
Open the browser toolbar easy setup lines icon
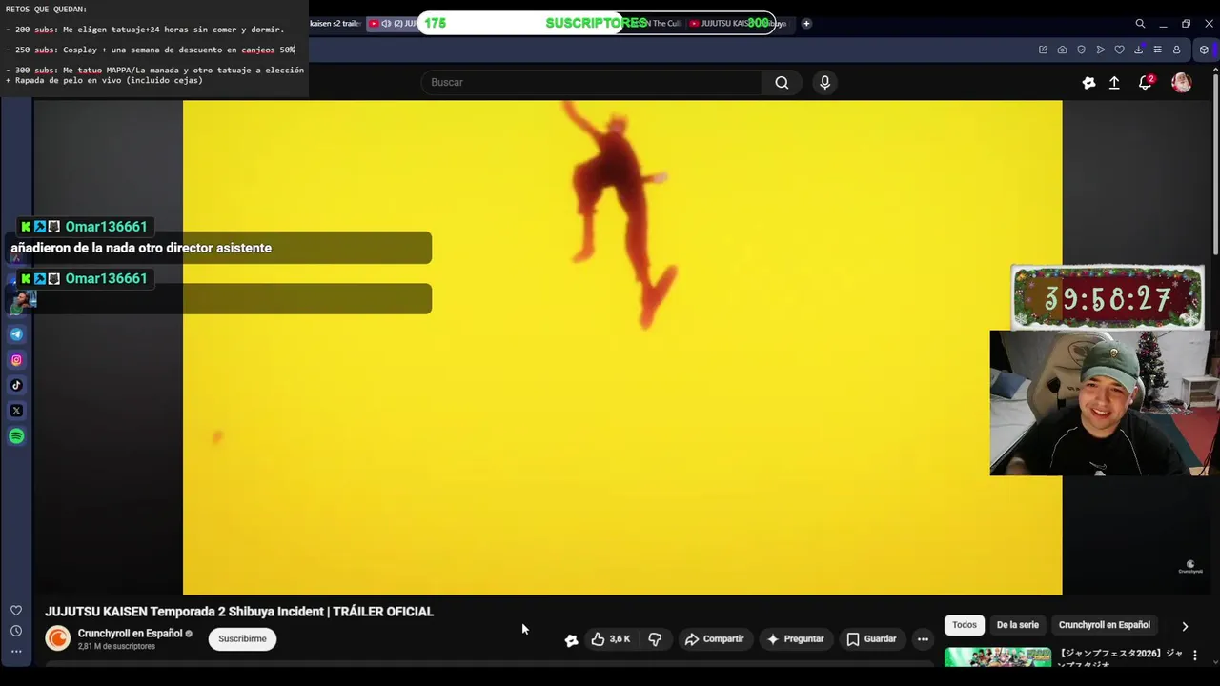pos(1157,50)
